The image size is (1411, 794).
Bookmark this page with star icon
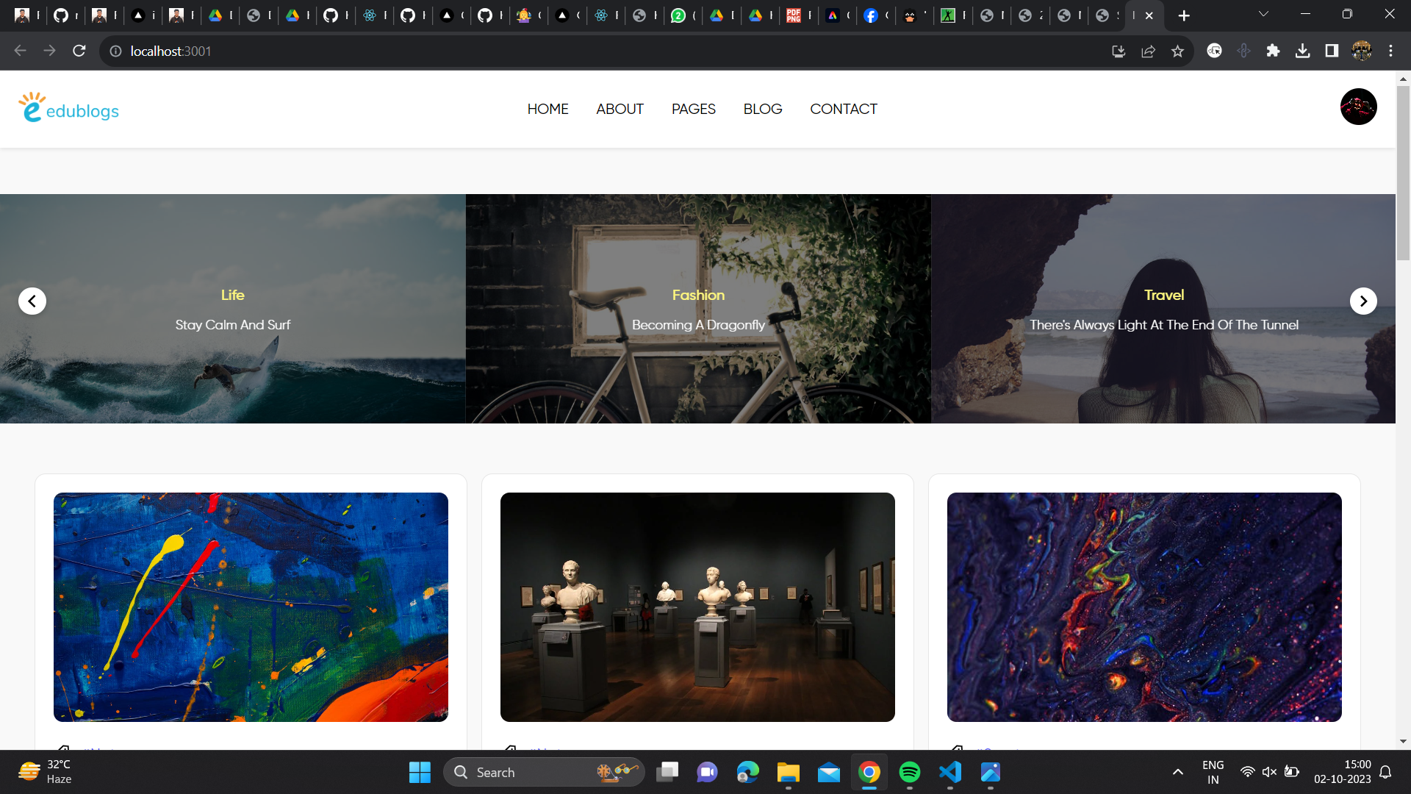[x=1178, y=51]
